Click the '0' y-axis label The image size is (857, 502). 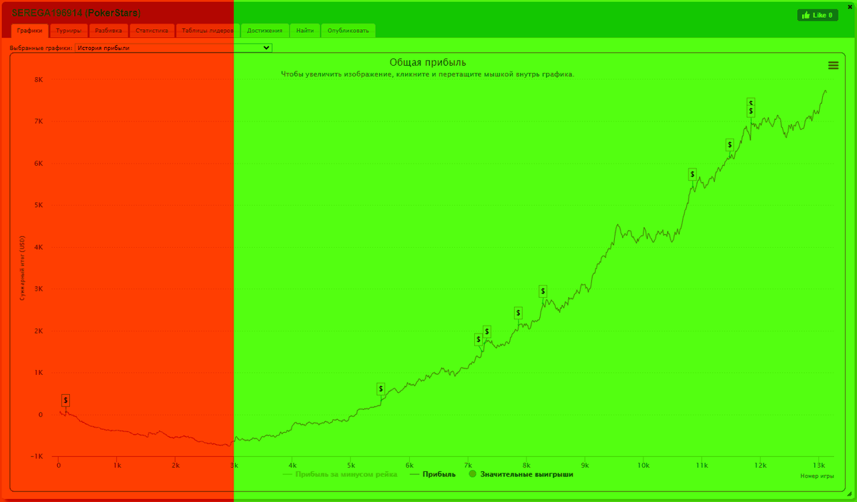click(41, 414)
